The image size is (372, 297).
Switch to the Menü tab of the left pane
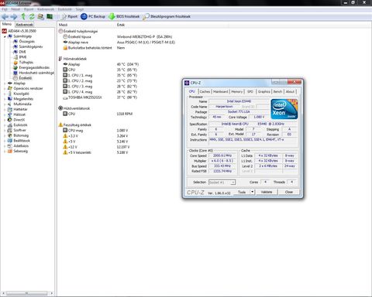pyautogui.click(x=7, y=24)
